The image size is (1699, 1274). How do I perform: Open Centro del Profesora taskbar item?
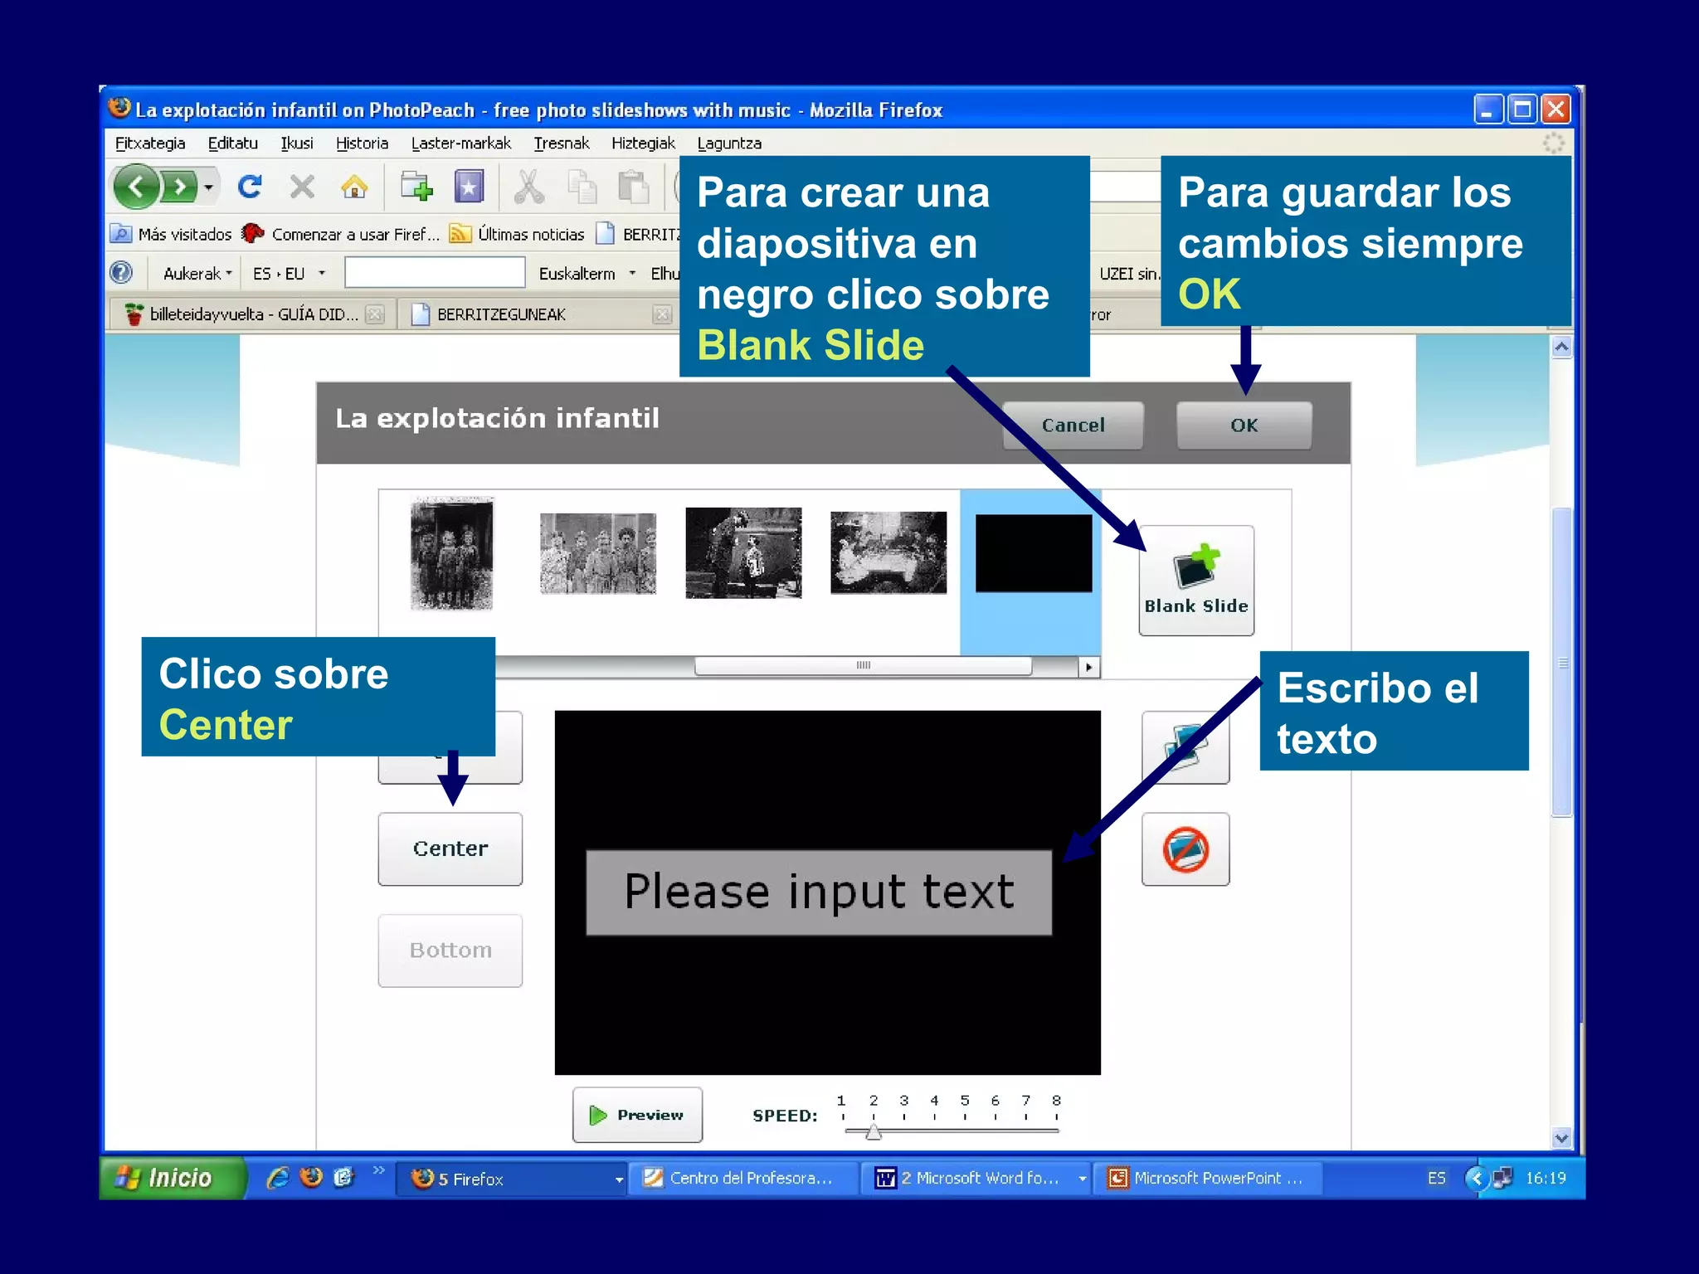(x=743, y=1179)
